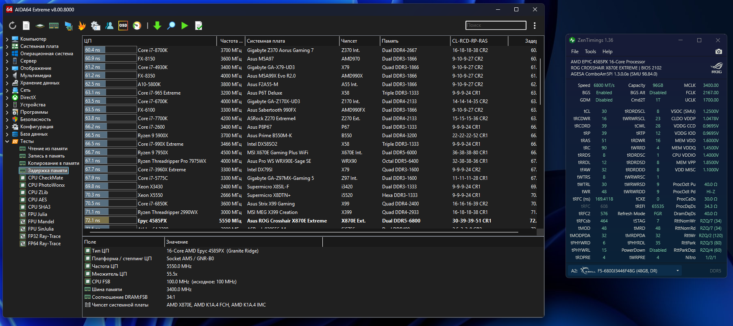Select the Задержка памяти test
This screenshot has height=326, width=733.
(x=48, y=171)
